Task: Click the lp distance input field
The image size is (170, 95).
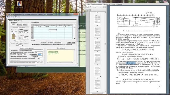Action: [x=20, y=45]
